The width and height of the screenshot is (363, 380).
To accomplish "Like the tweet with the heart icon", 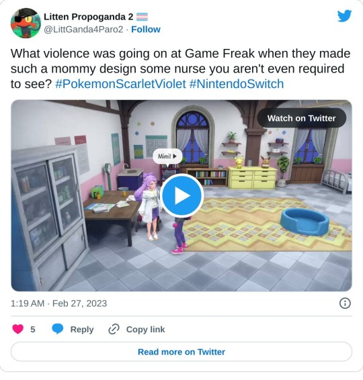I will pos(17,329).
